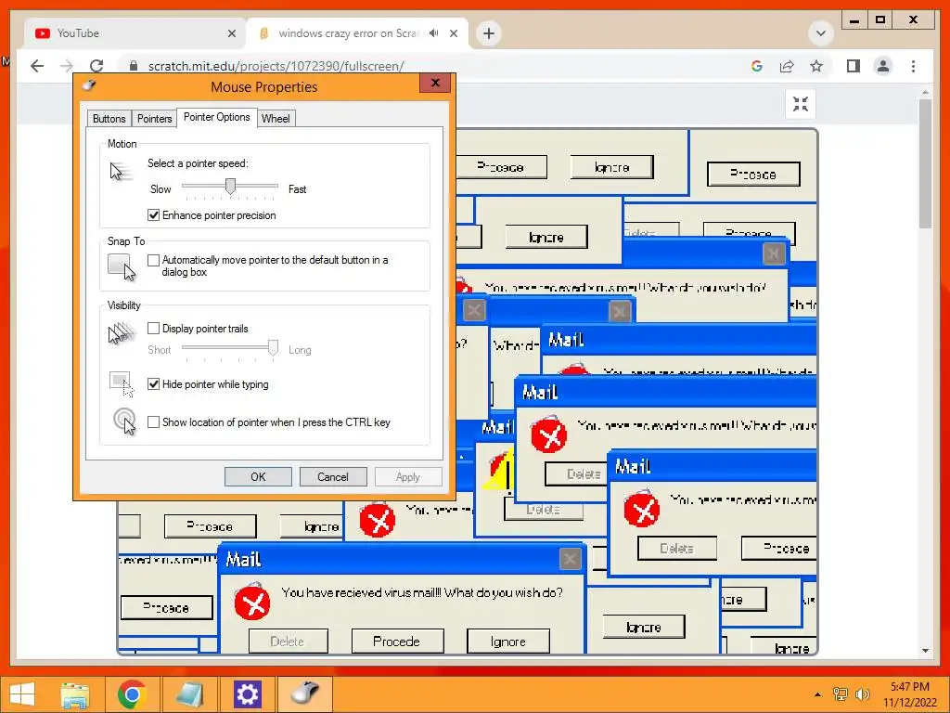
Task: Open a new browser tab
Action: [489, 33]
